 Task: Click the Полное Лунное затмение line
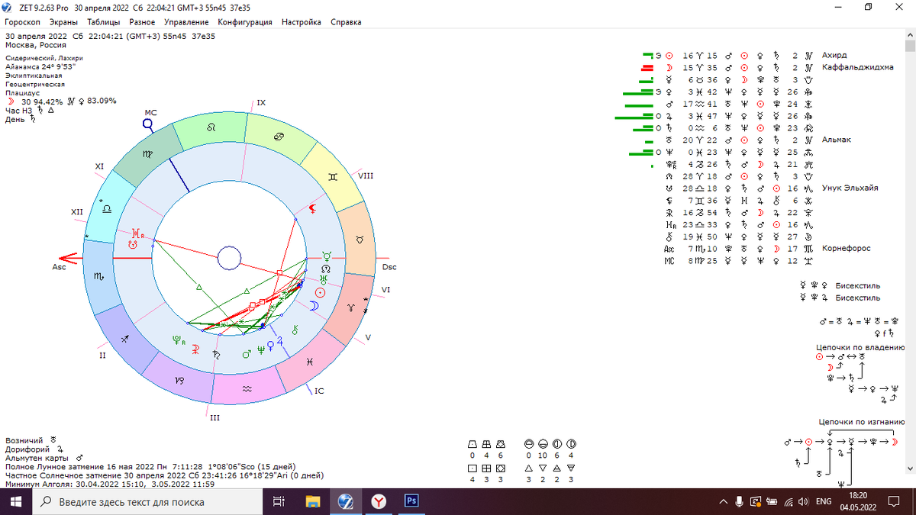point(150,466)
